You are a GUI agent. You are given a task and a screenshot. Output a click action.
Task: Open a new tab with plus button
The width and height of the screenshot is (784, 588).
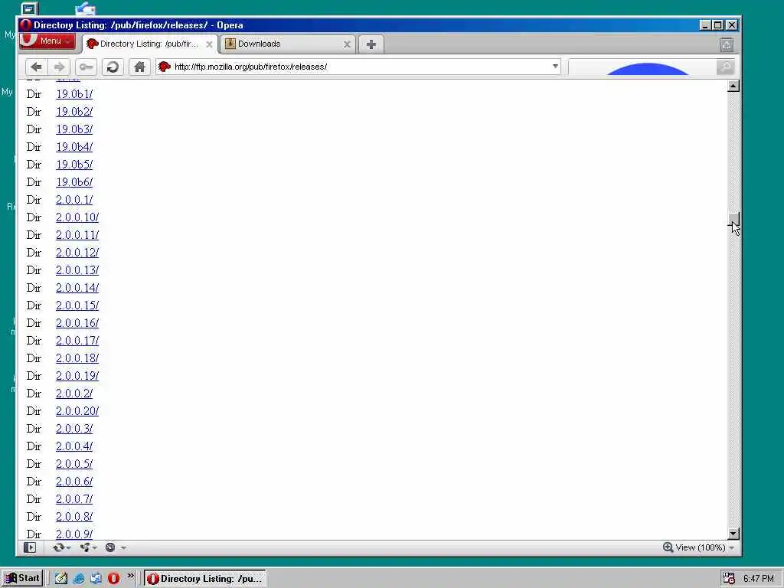tap(371, 44)
